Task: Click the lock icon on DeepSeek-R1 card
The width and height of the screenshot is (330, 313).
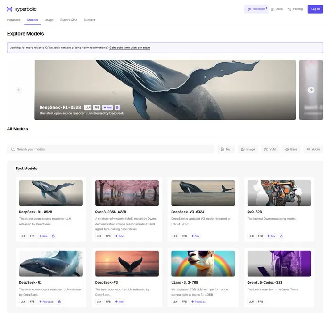Action: click(59, 302)
